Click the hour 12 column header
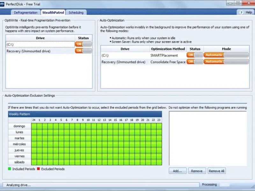This screenshot has width=255, height=191. tap(99, 120)
